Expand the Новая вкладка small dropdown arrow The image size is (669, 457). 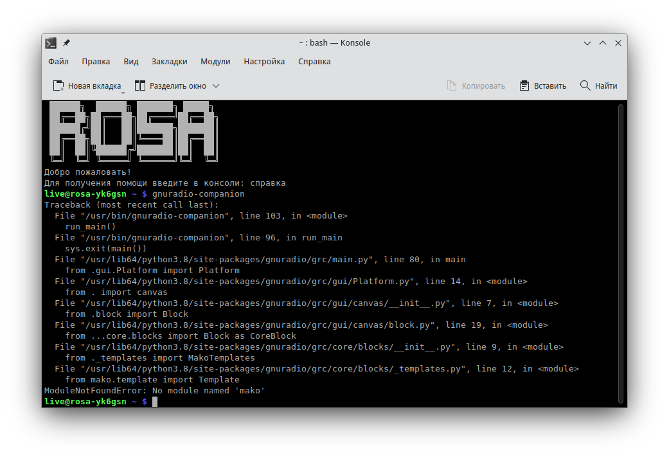coord(123,93)
